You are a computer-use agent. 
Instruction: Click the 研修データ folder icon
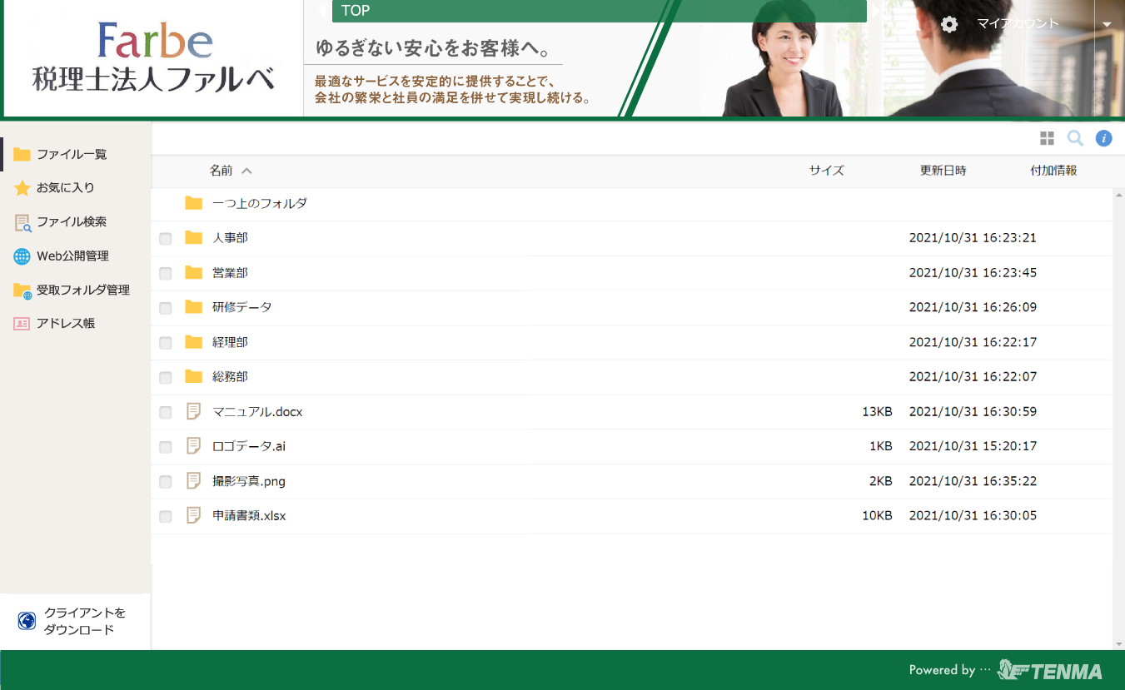(194, 307)
